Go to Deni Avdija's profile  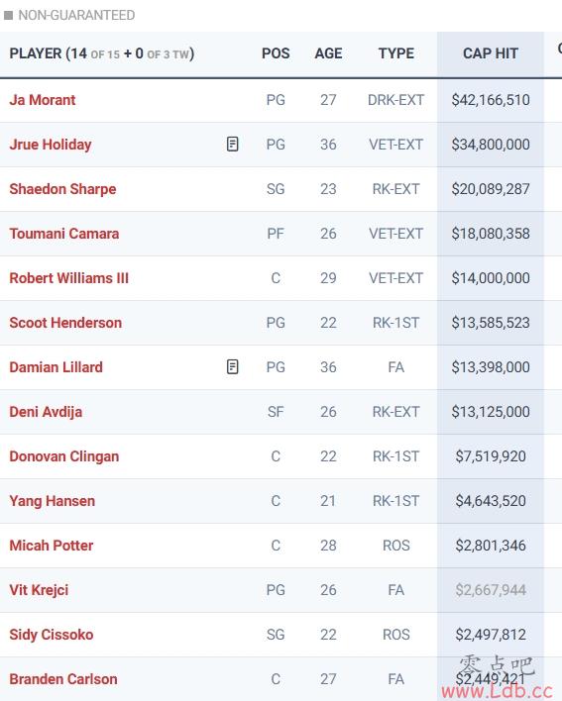pos(46,412)
